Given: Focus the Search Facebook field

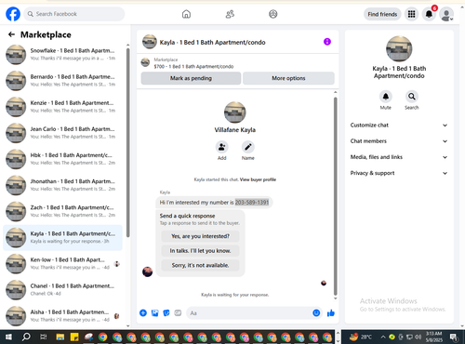Looking at the screenshot, I should pyautogui.click(x=74, y=14).
